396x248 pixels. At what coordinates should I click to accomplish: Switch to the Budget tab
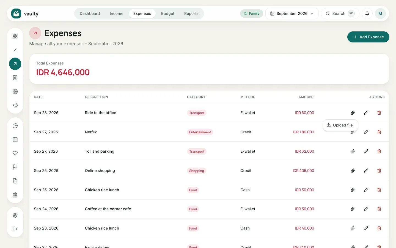168,14
